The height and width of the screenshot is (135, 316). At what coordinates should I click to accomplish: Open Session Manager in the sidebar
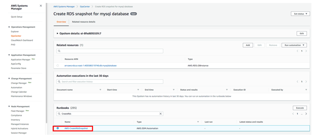[x=19, y=133]
